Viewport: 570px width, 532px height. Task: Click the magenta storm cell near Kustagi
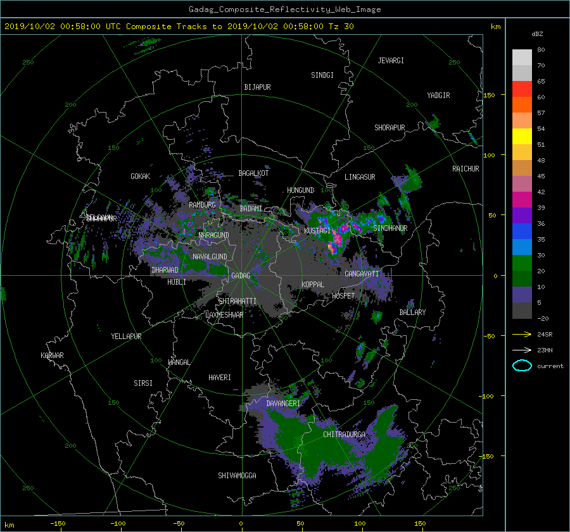point(338,238)
